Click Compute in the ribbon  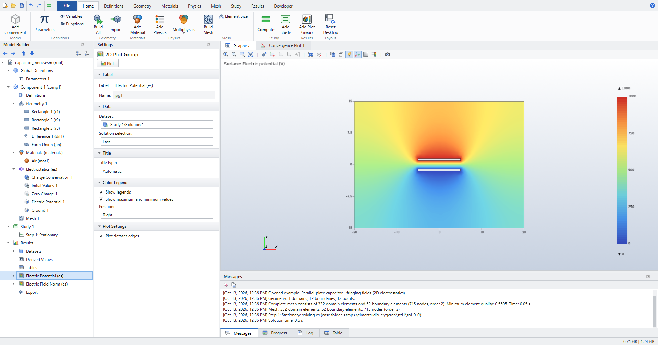coord(266,24)
